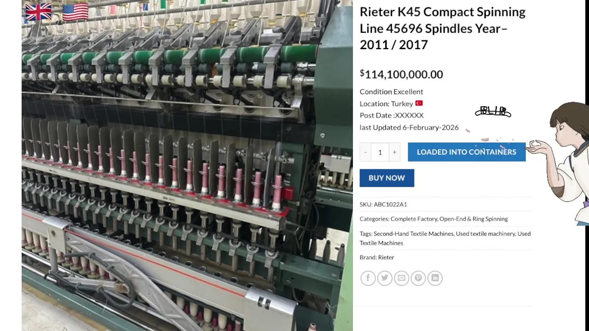Decrease quantity with the minus button
Viewport: 589px width, 331px height.
click(x=365, y=152)
